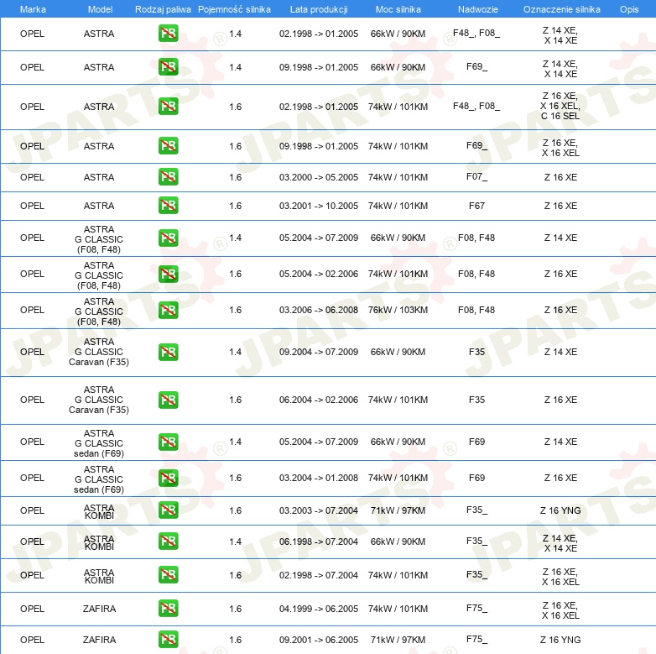Click the 76kW / 103KM power cell

pyautogui.click(x=398, y=310)
